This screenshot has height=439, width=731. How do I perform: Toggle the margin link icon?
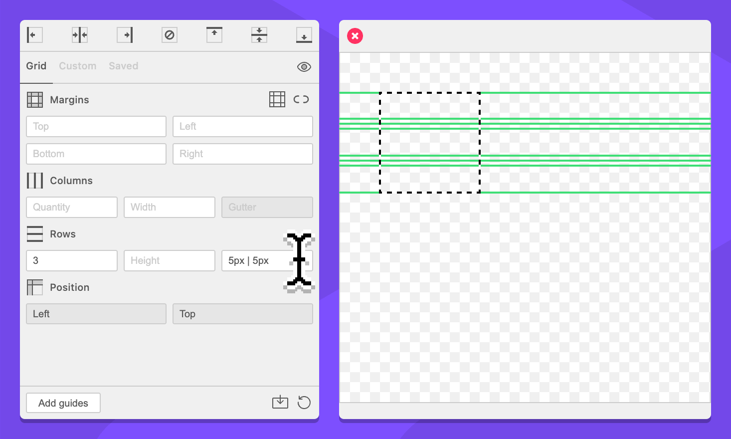[301, 99]
